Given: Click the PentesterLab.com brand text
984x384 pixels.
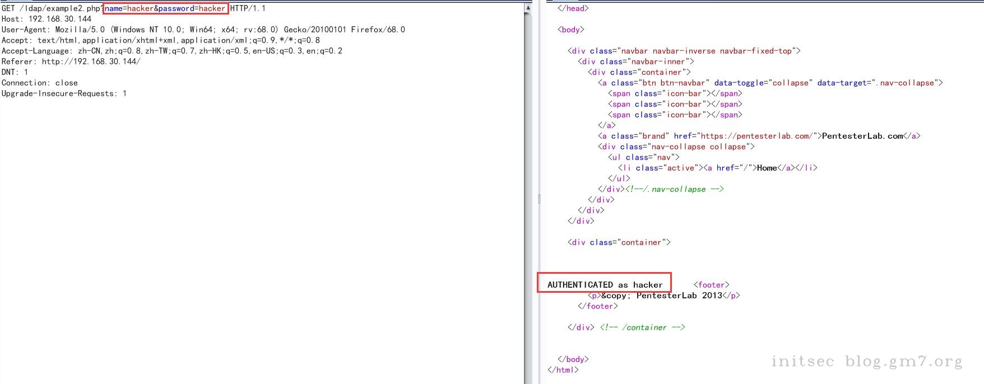Looking at the screenshot, I should point(862,136).
